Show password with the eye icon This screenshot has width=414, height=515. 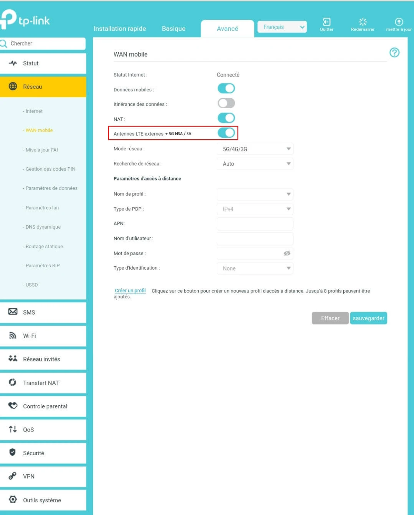point(287,254)
